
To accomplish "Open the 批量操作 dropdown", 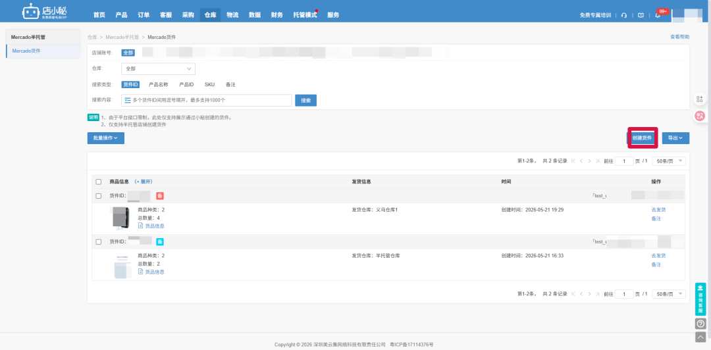I will pyautogui.click(x=105, y=137).
